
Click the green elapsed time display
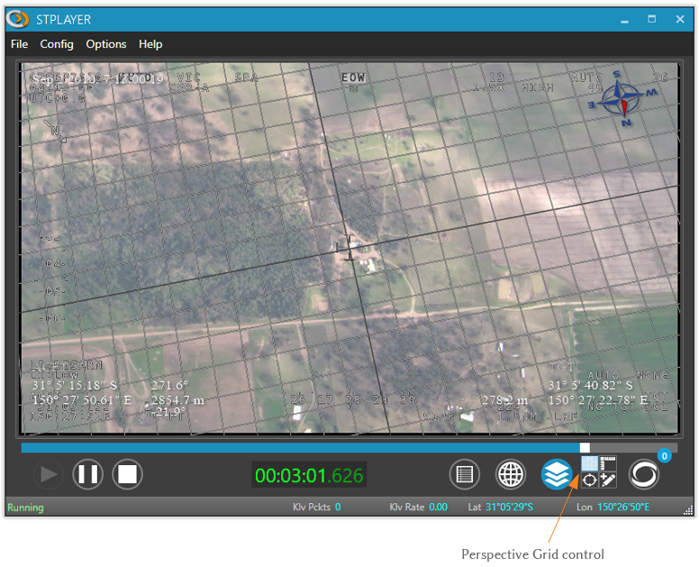pyautogui.click(x=308, y=475)
